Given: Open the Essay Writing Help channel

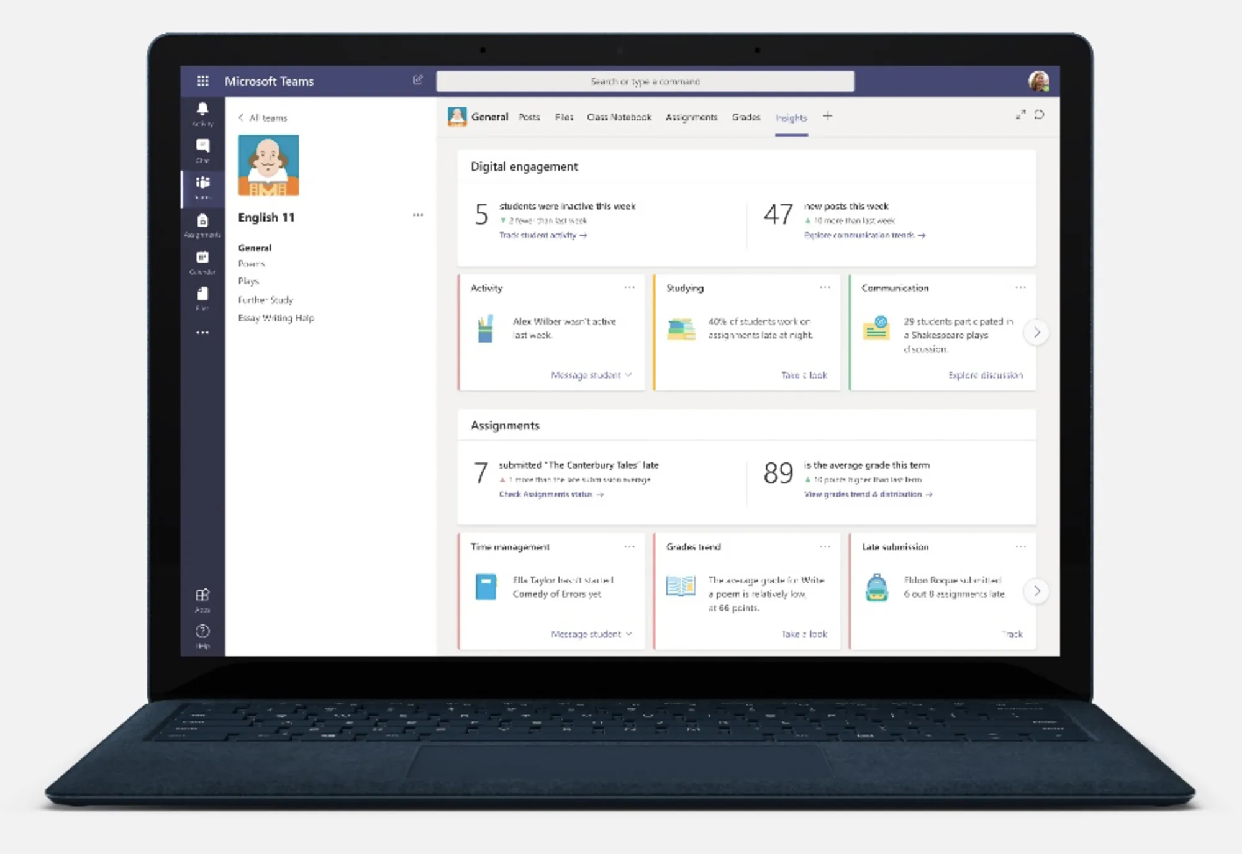Looking at the screenshot, I should (x=276, y=318).
